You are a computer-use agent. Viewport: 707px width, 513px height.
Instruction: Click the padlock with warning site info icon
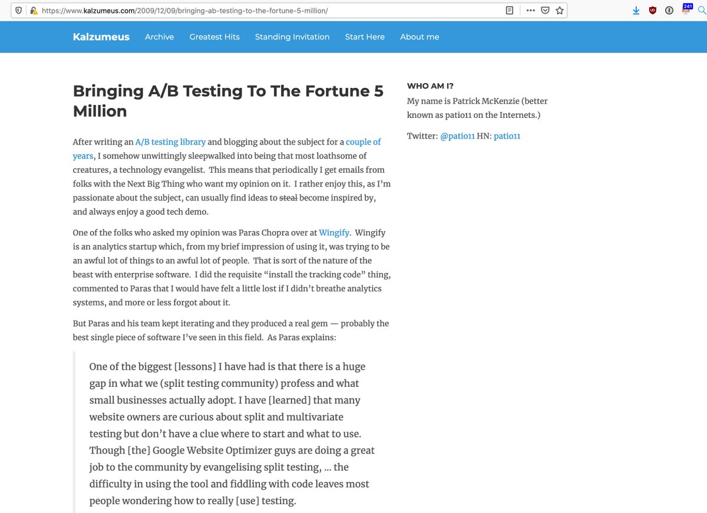34,11
